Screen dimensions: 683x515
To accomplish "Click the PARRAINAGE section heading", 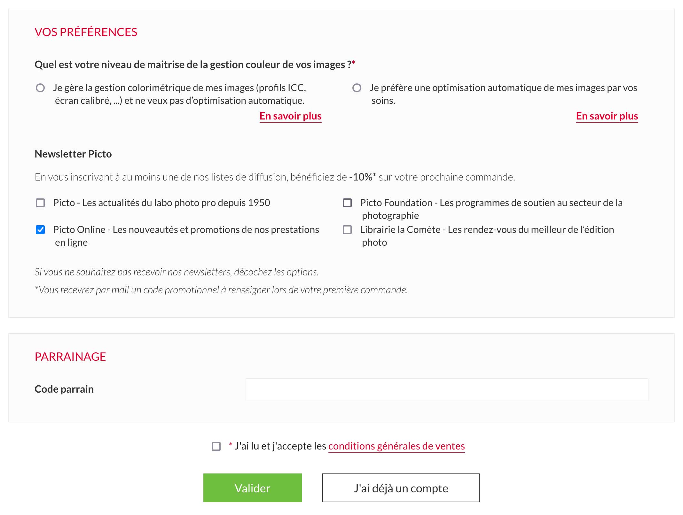I will pos(70,356).
